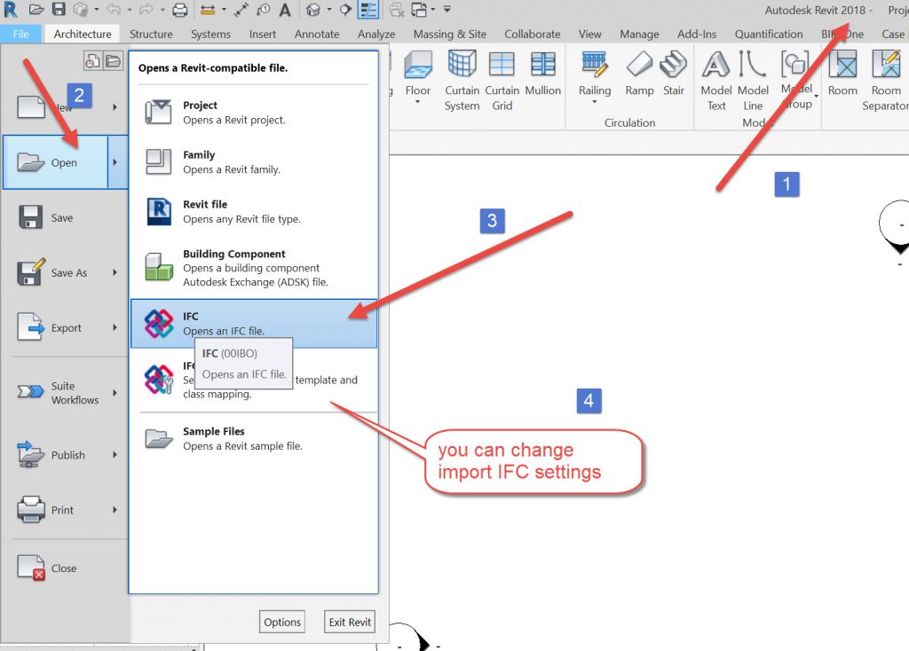Switch to the Annotate ribbon tab

click(x=317, y=34)
